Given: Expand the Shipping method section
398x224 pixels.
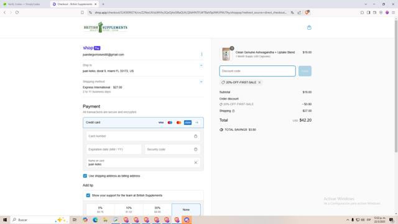Looking at the screenshot, I should (x=201, y=82).
